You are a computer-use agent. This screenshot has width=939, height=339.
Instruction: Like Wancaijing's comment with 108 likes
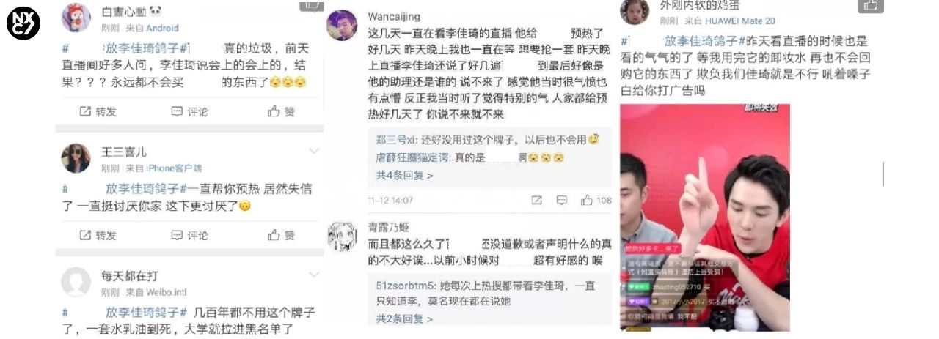(596, 200)
